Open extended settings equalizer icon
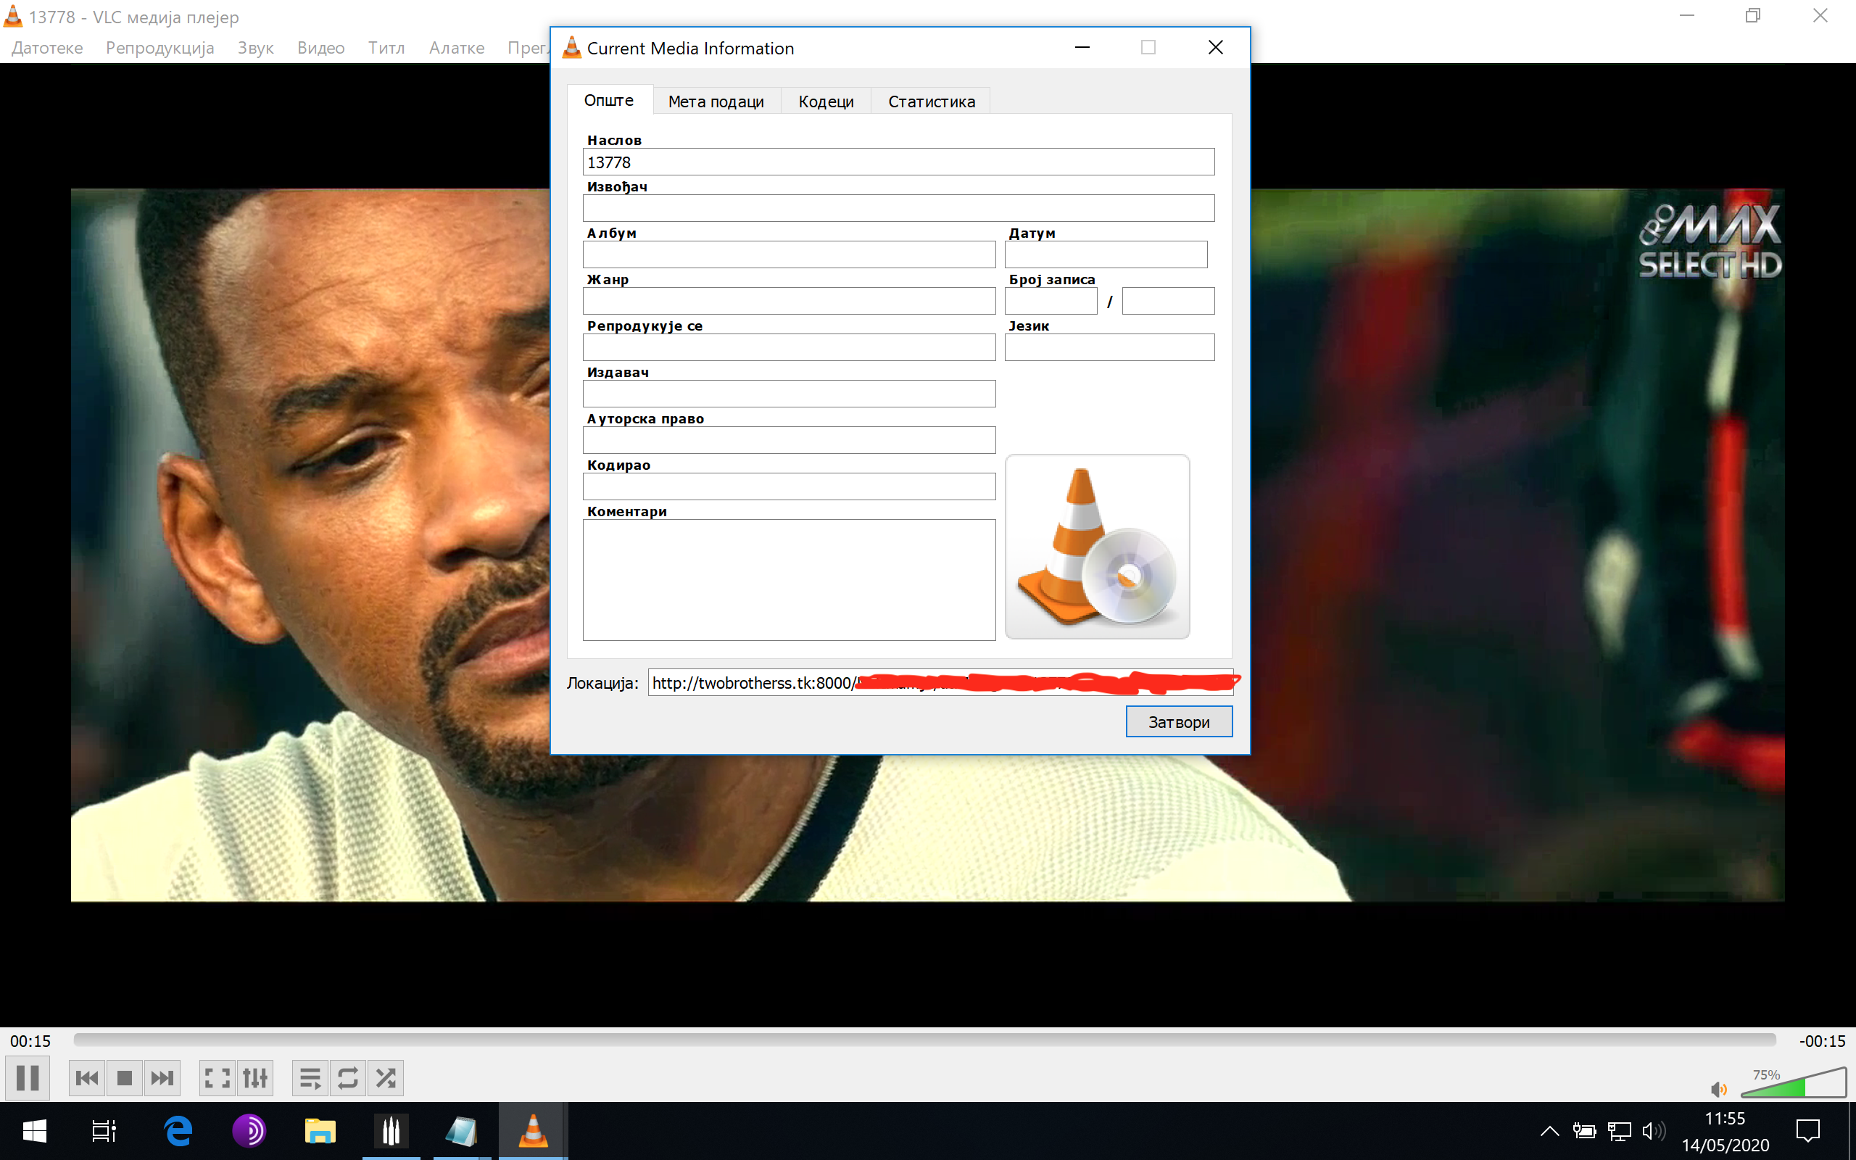 (255, 1078)
